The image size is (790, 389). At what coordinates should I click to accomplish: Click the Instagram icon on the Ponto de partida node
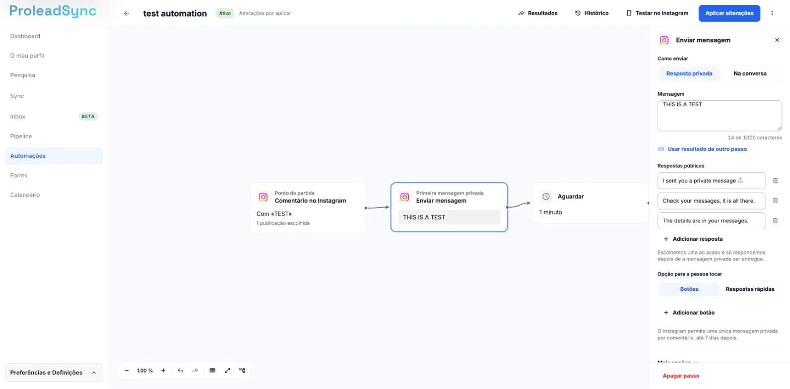263,197
